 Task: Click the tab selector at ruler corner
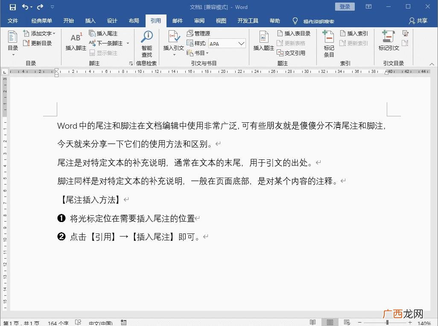(x=4, y=72)
